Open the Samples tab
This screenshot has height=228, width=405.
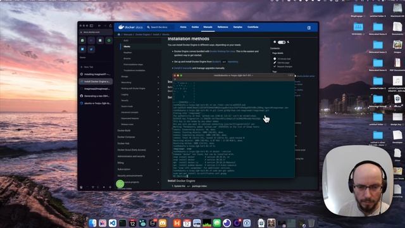pos(238,27)
